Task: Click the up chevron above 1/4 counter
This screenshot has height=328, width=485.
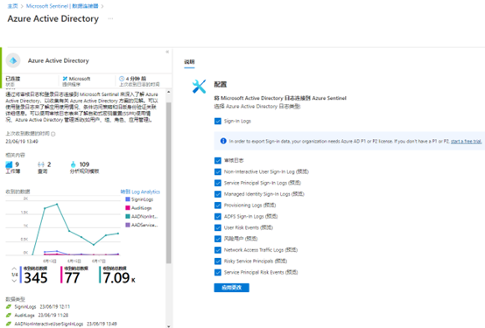Action: coord(14,269)
